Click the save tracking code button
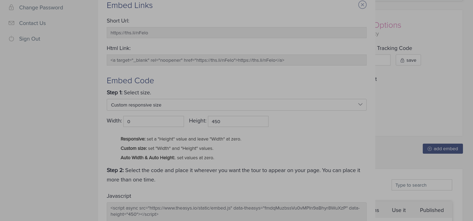 pyautogui.click(x=408, y=60)
